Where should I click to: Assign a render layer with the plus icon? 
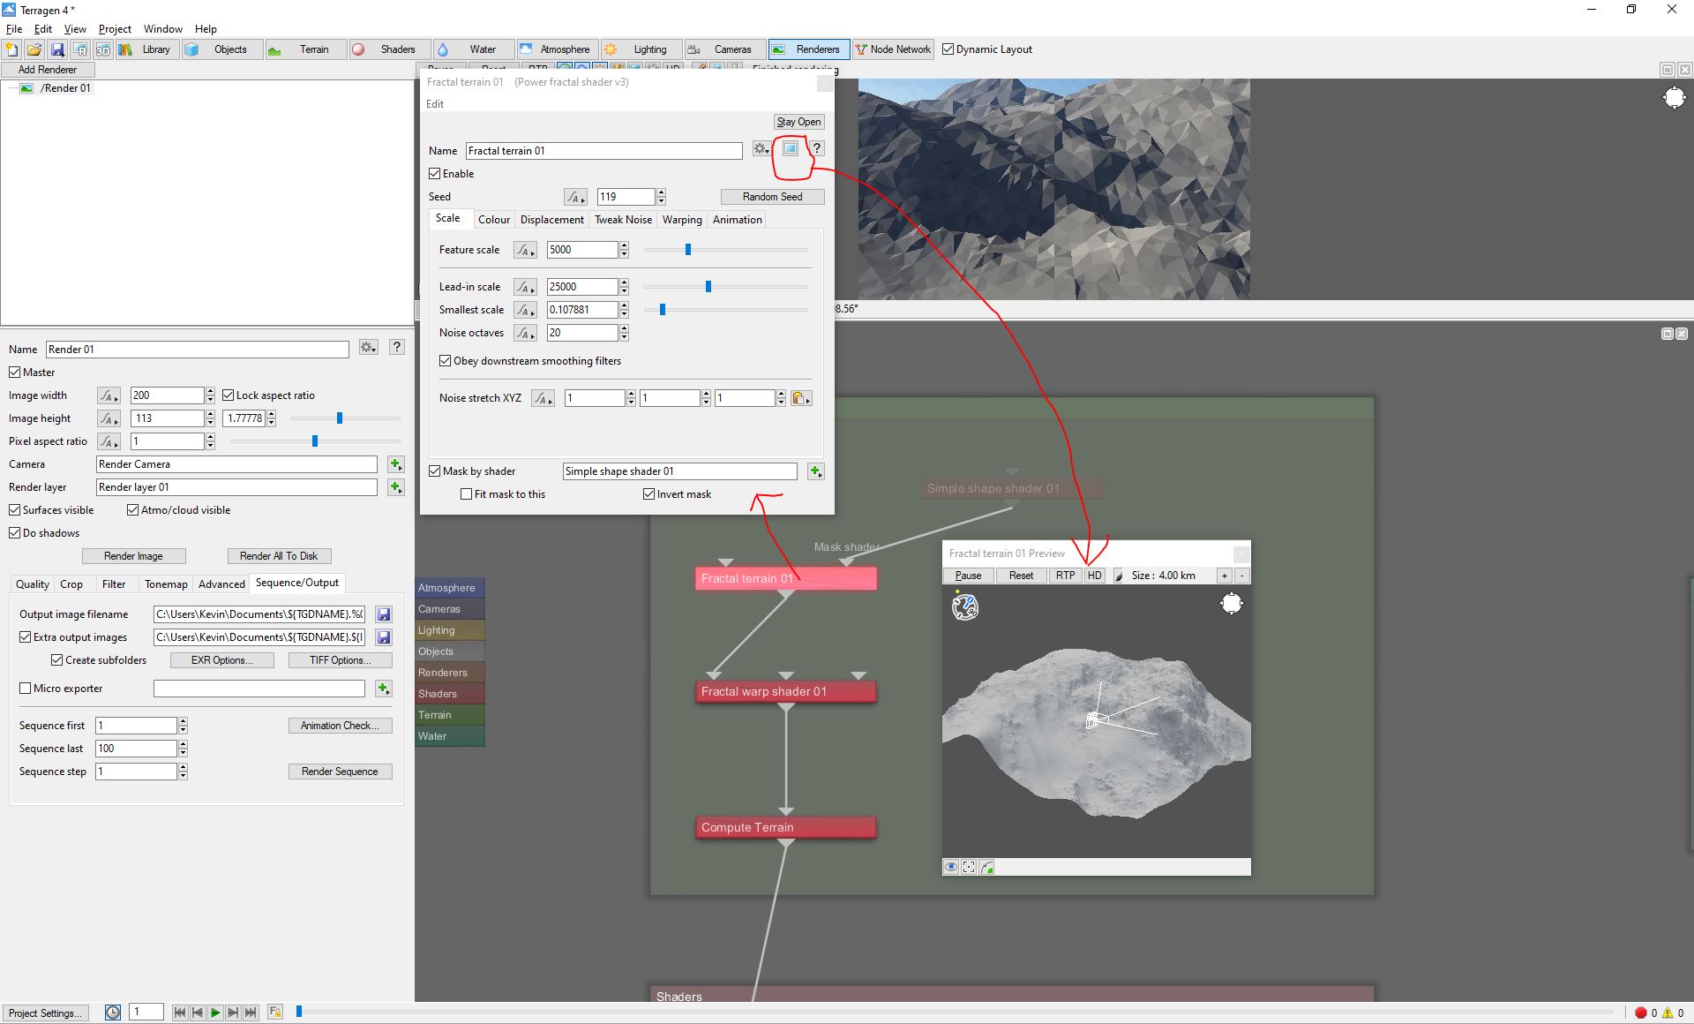coord(396,487)
